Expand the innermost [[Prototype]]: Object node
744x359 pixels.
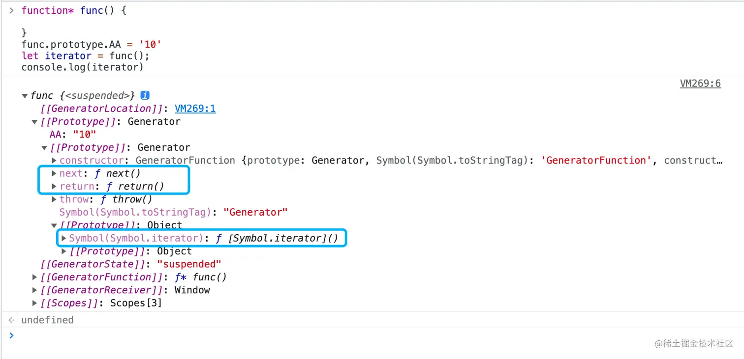[63, 251]
